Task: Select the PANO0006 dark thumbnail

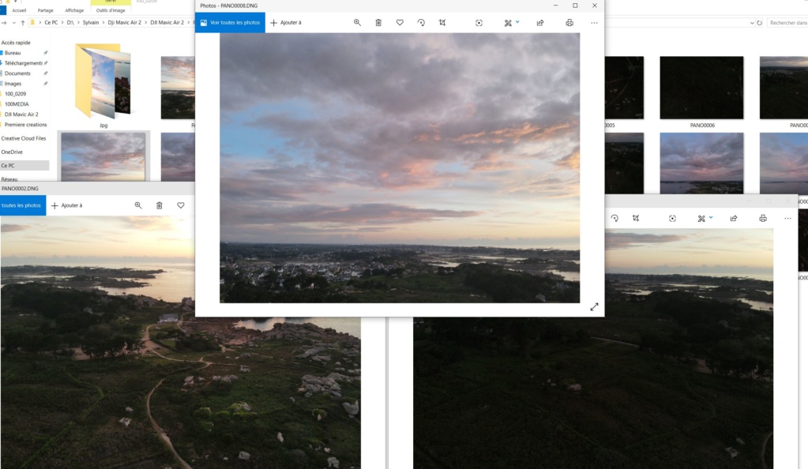Action: pos(702,88)
